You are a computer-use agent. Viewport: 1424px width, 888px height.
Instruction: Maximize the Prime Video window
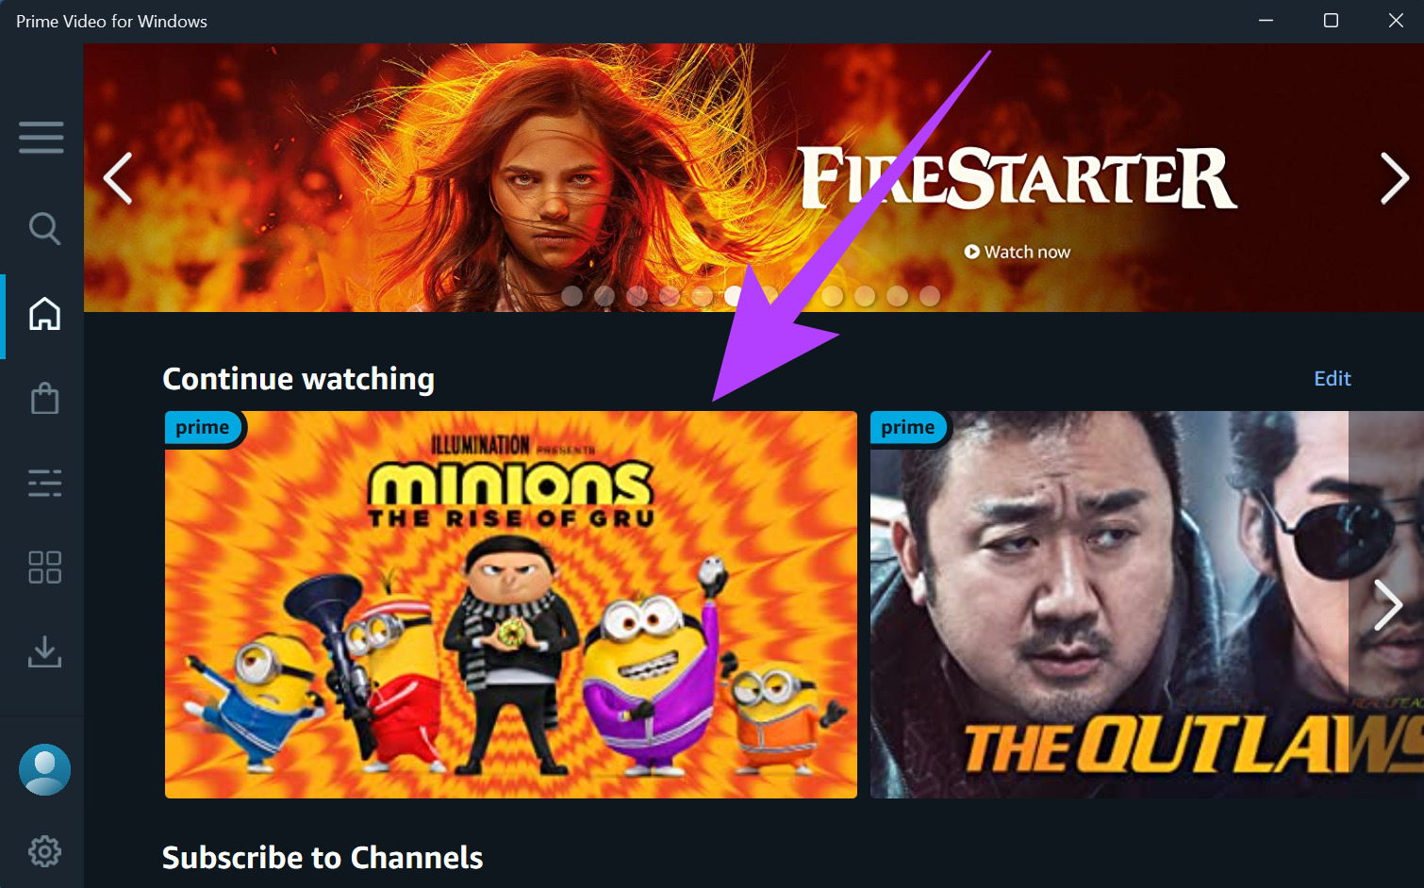(1331, 21)
